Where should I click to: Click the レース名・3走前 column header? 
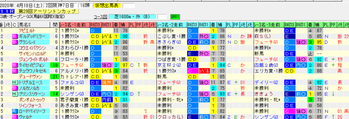click(269, 25)
